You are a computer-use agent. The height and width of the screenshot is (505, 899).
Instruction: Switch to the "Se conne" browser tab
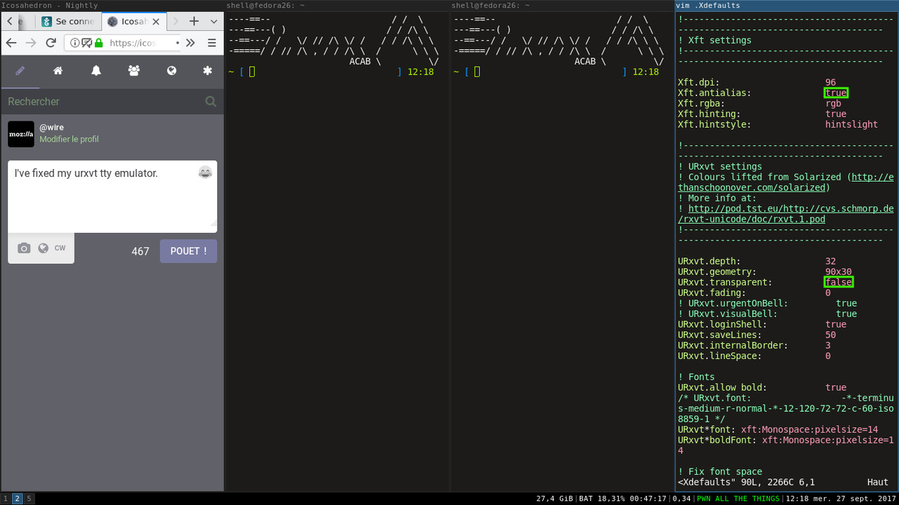[x=68, y=22]
